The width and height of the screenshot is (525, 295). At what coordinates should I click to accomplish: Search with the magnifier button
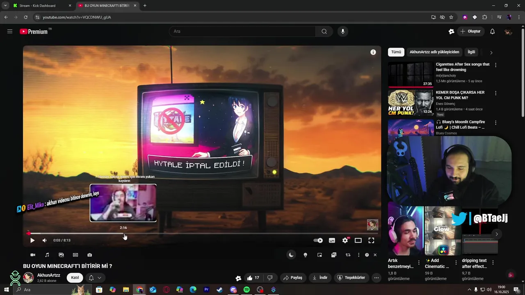pos(324,32)
